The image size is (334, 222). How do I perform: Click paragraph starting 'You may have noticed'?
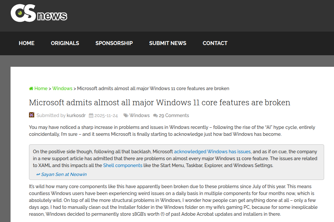click(172, 131)
